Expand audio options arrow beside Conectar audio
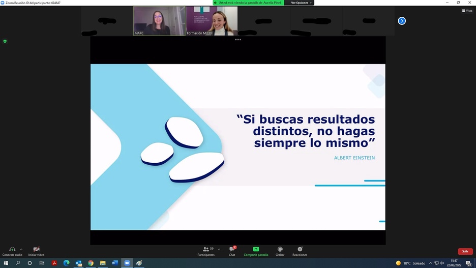The height and width of the screenshot is (268, 476). tap(21, 249)
